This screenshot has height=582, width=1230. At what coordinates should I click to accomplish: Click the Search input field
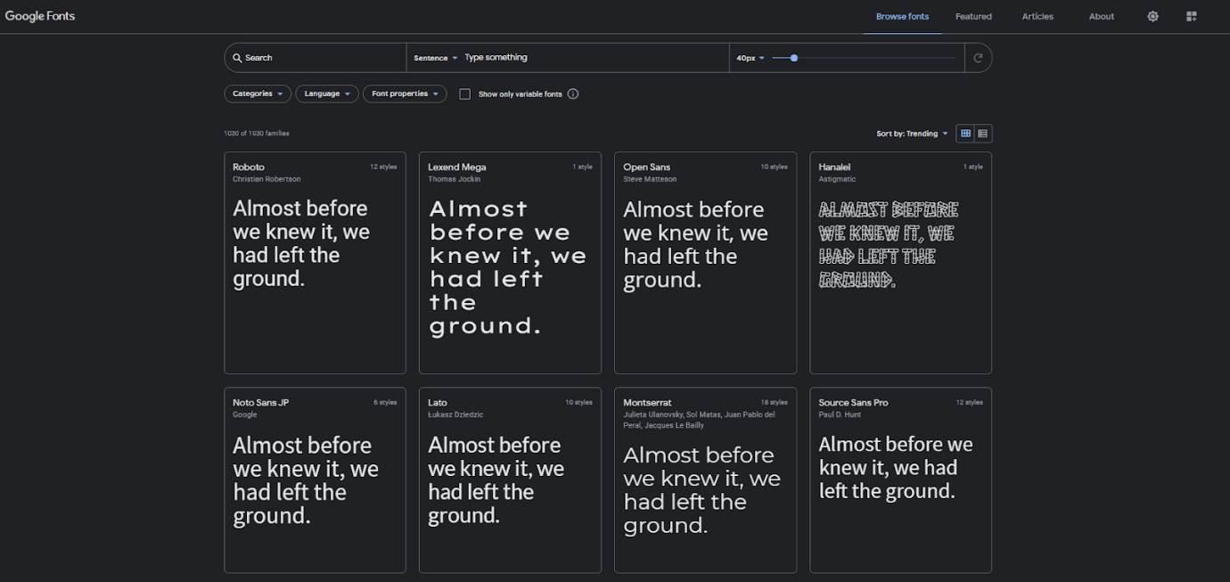pos(315,58)
